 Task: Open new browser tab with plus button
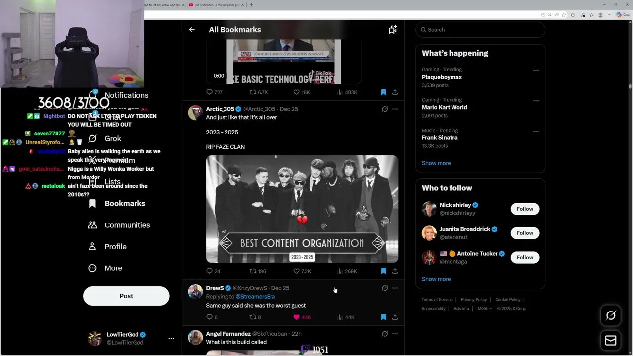pos(251,5)
